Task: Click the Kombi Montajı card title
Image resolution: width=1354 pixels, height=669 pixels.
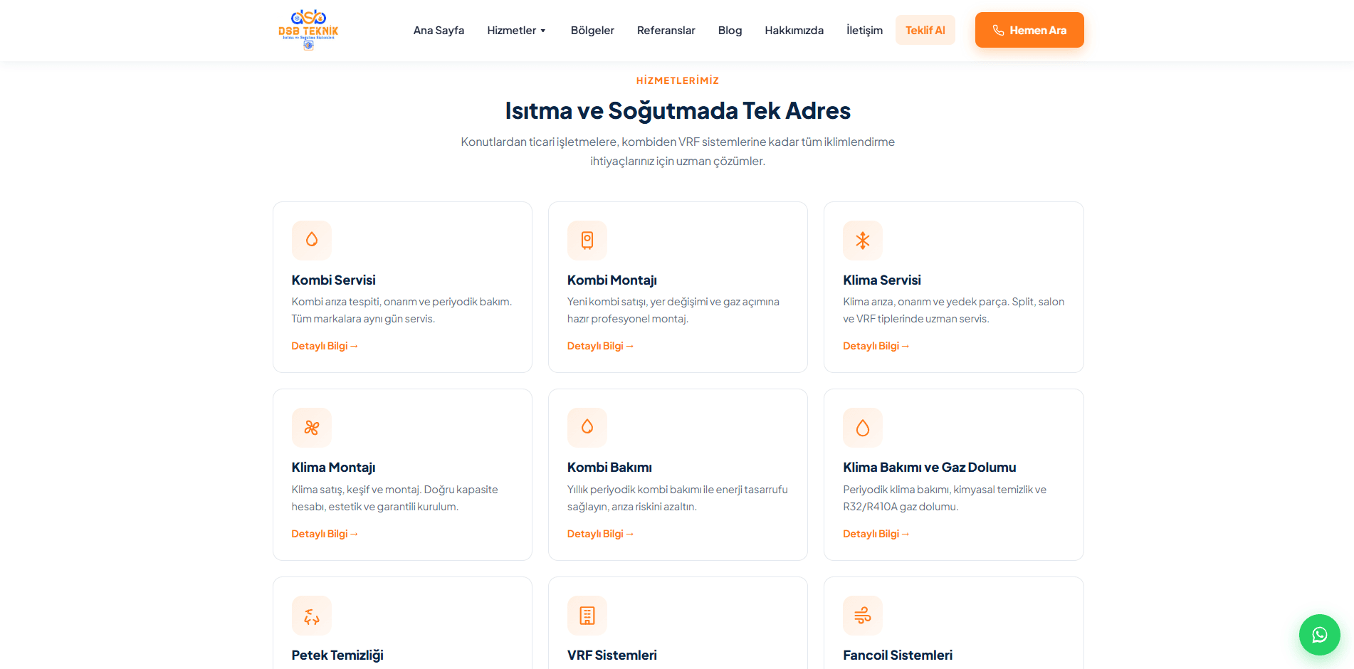Action: [x=612, y=280]
